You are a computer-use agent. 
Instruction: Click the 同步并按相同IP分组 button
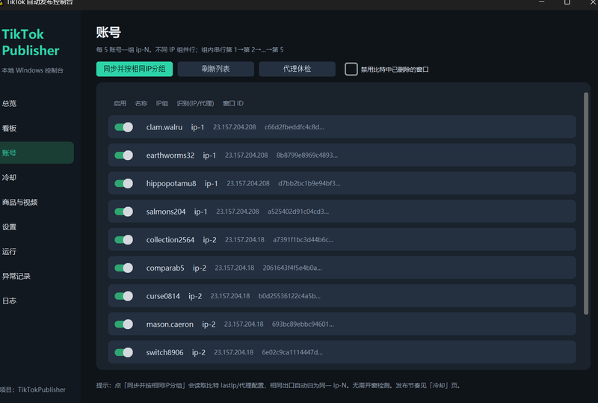pos(135,69)
